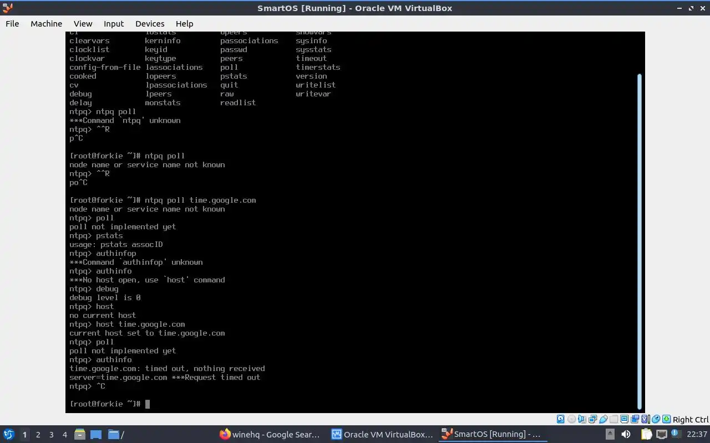
Task: Open the Machine menu
Action: 46,23
